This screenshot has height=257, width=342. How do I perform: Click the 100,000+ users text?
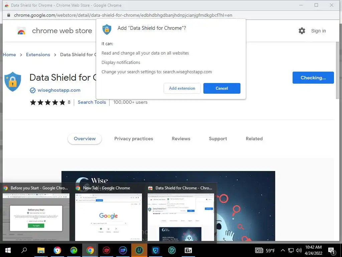point(131,102)
